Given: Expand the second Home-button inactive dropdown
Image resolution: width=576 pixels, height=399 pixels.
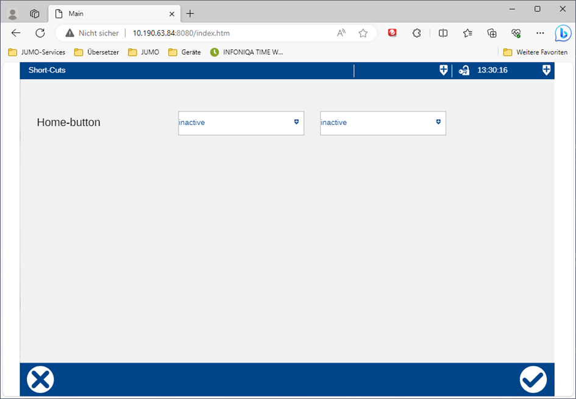Looking at the screenshot, I should click(383, 123).
